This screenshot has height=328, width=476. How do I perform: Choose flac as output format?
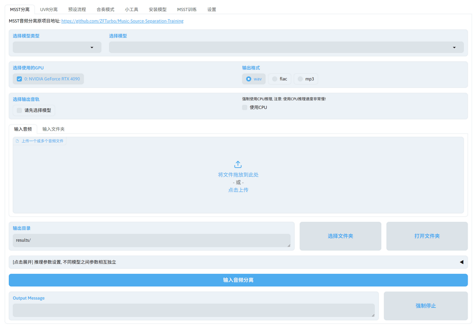coord(274,79)
